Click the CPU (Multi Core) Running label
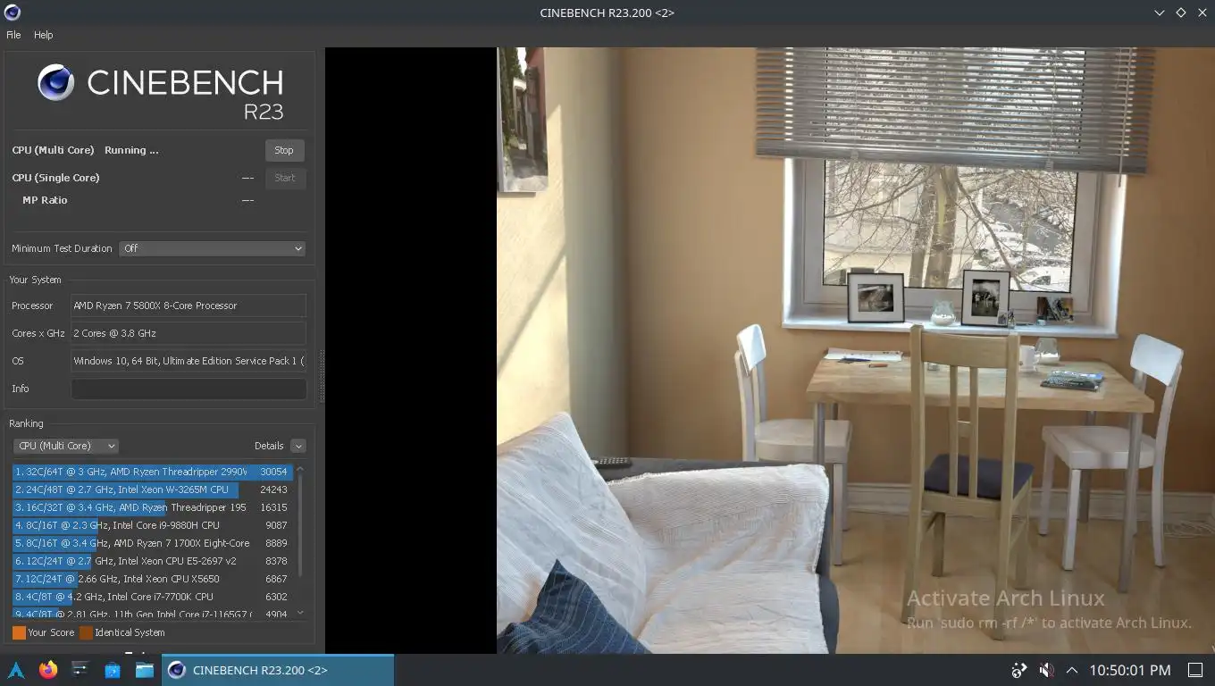Screen dimensions: 1215x686 (x=85, y=150)
